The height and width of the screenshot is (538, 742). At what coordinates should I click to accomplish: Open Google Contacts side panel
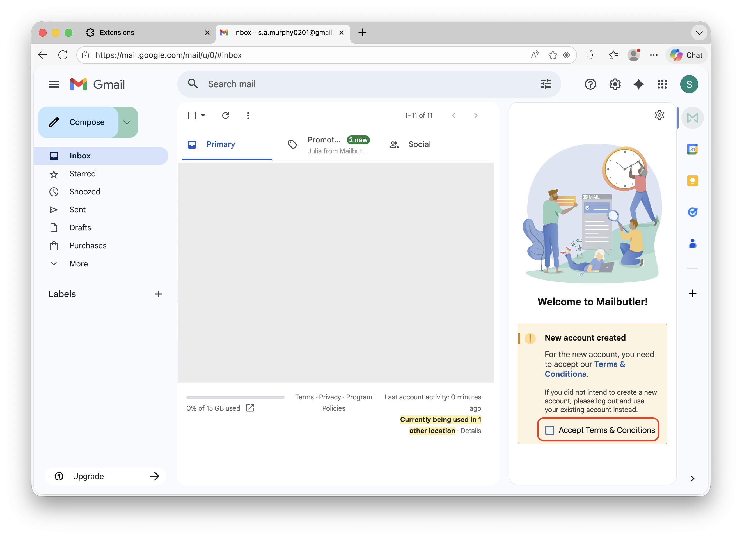point(692,243)
